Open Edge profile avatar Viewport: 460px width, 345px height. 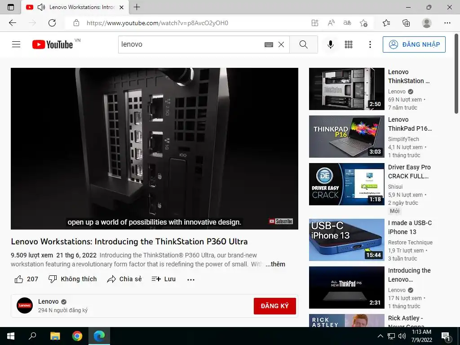click(x=426, y=23)
